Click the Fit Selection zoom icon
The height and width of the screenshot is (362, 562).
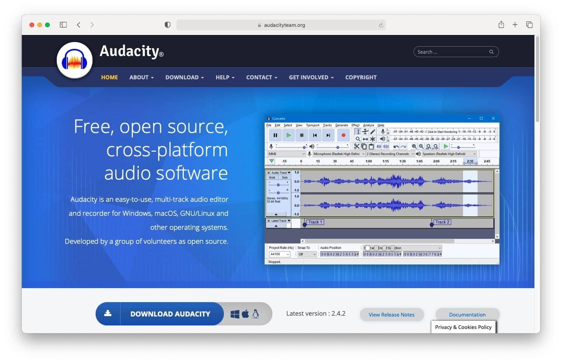pos(428,147)
